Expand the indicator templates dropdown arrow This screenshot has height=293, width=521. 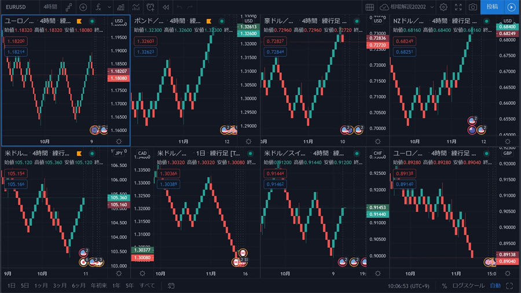coord(109,8)
